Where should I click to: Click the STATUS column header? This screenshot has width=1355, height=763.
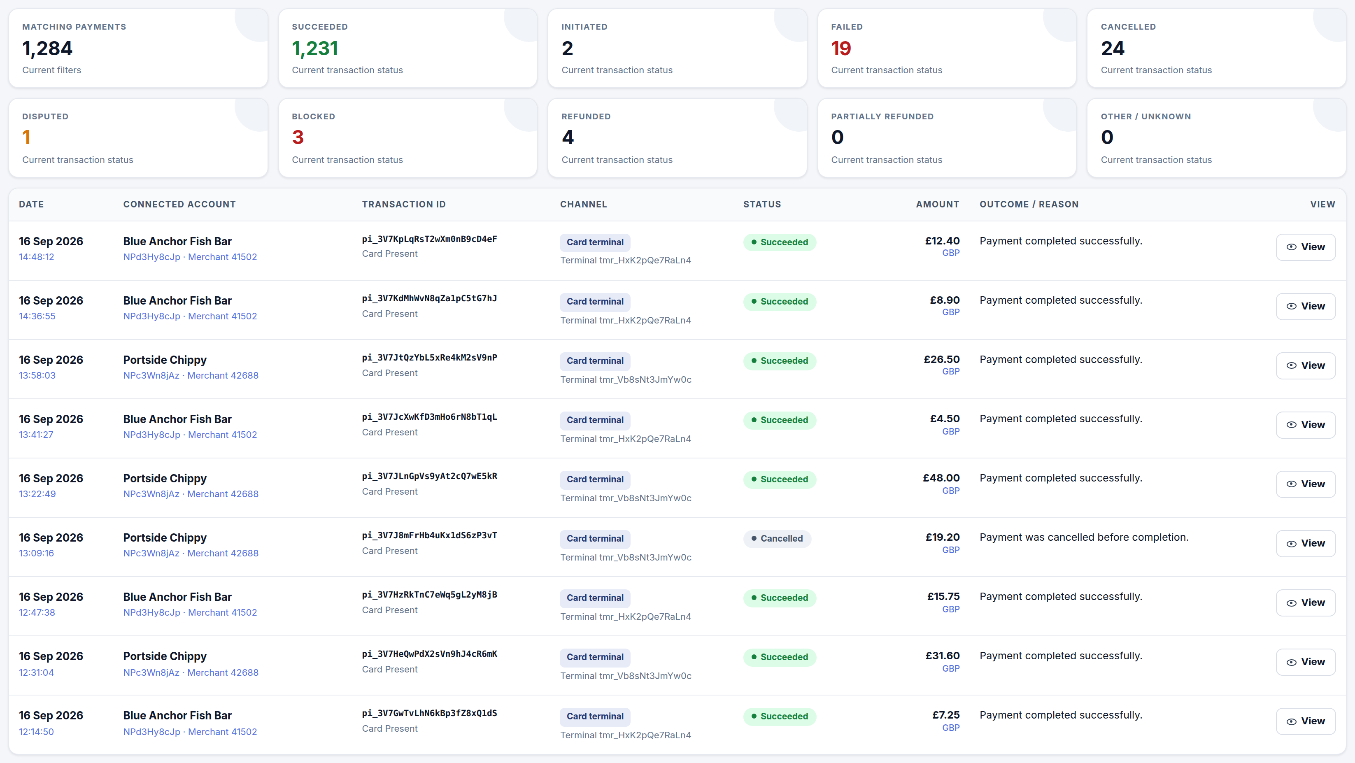(x=761, y=205)
